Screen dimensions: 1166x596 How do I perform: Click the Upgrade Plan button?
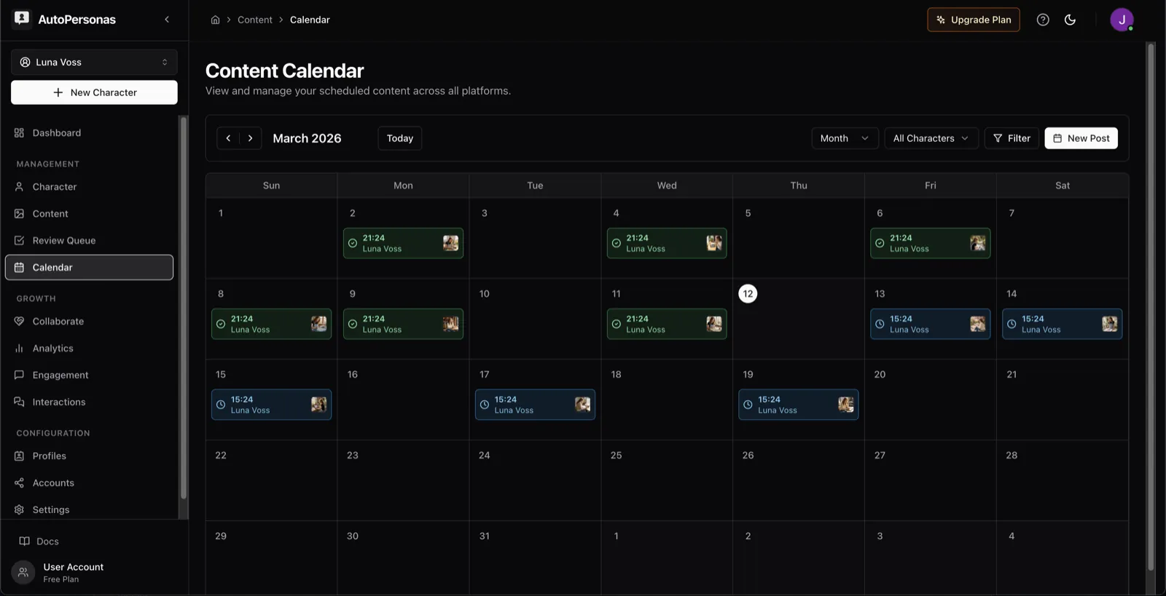coord(973,20)
